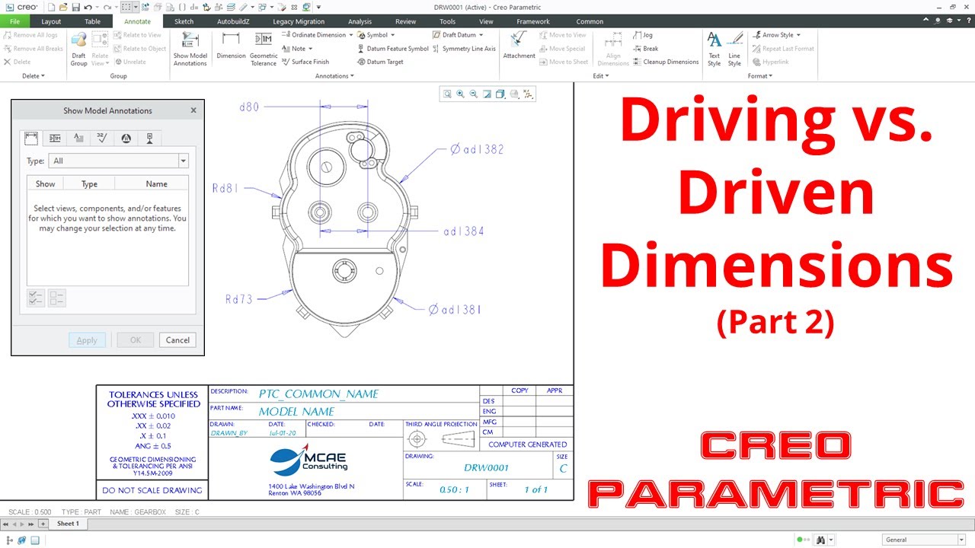Insert a Datum Feature Symbol
Viewport: 975px width, 548px height.
coord(393,48)
